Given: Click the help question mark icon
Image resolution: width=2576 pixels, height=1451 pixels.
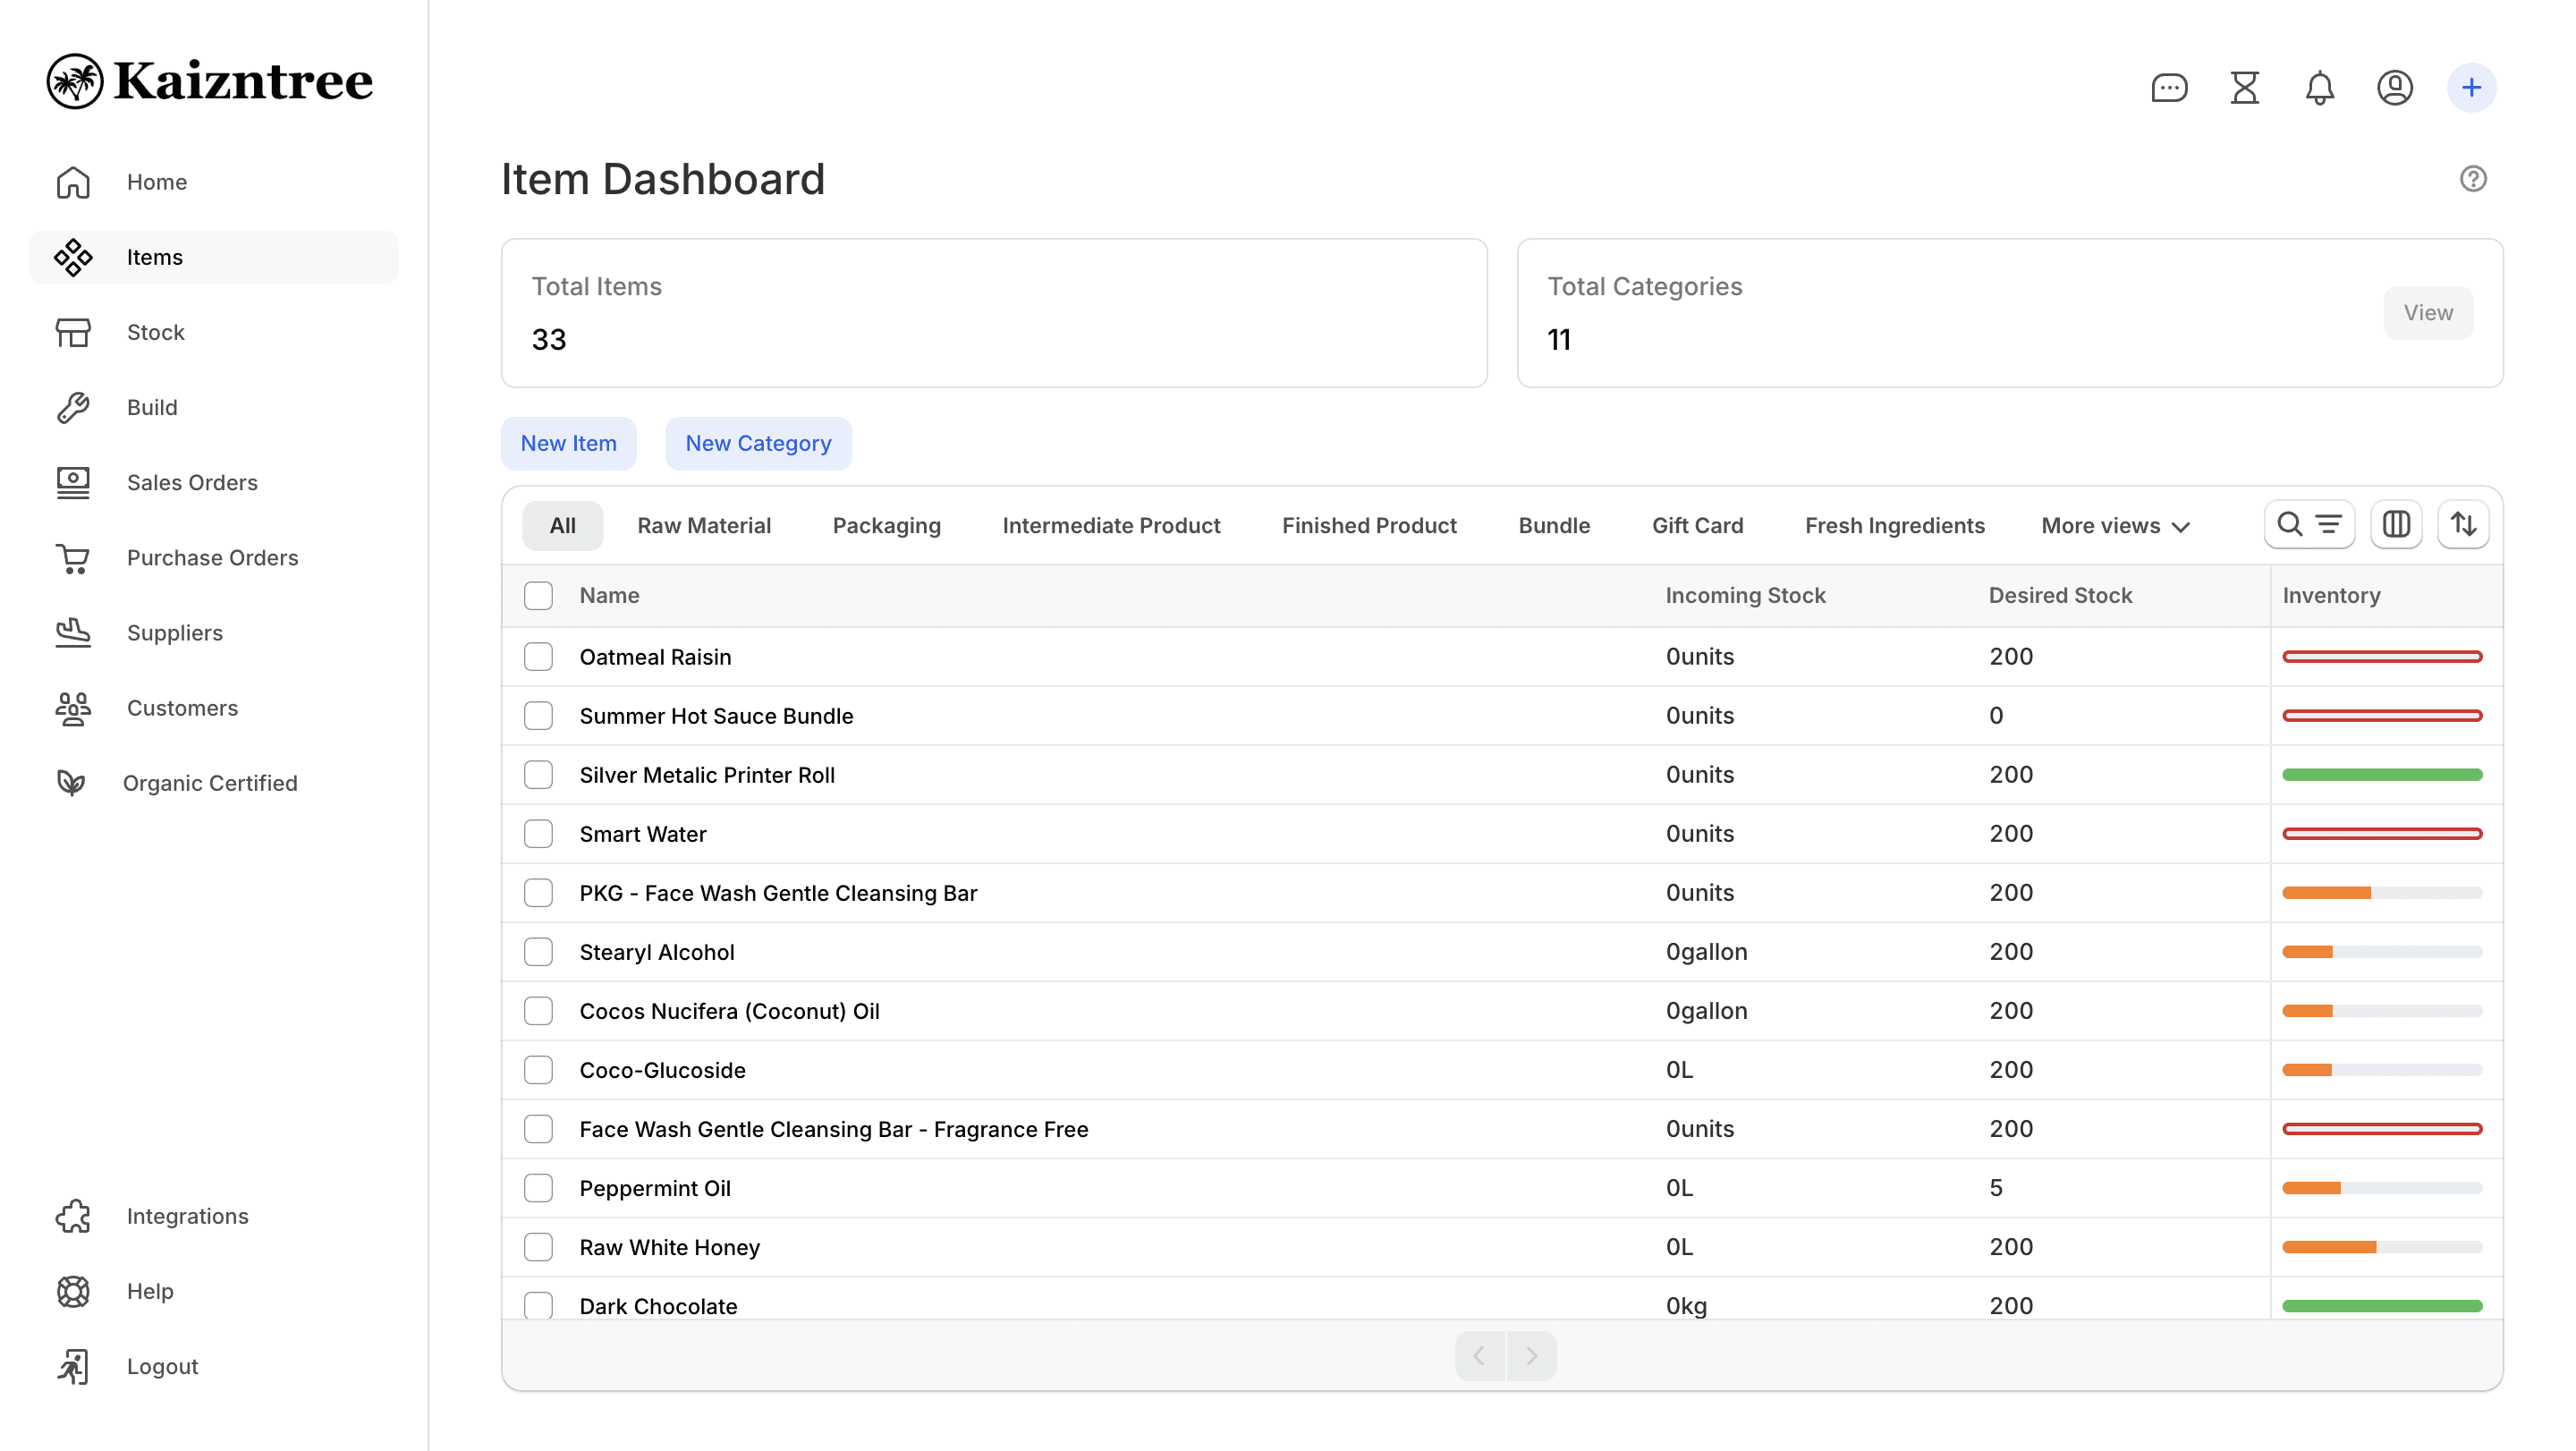Looking at the screenshot, I should point(2473,179).
